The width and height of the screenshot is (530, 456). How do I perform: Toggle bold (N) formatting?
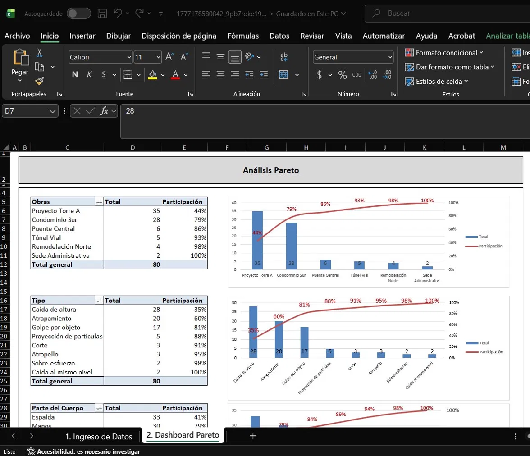click(75, 75)
